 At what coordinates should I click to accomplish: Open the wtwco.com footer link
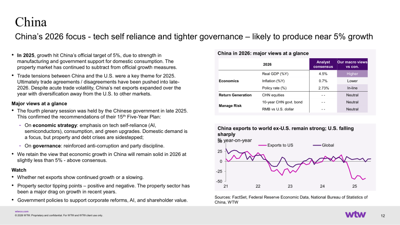tap(22, 212)
